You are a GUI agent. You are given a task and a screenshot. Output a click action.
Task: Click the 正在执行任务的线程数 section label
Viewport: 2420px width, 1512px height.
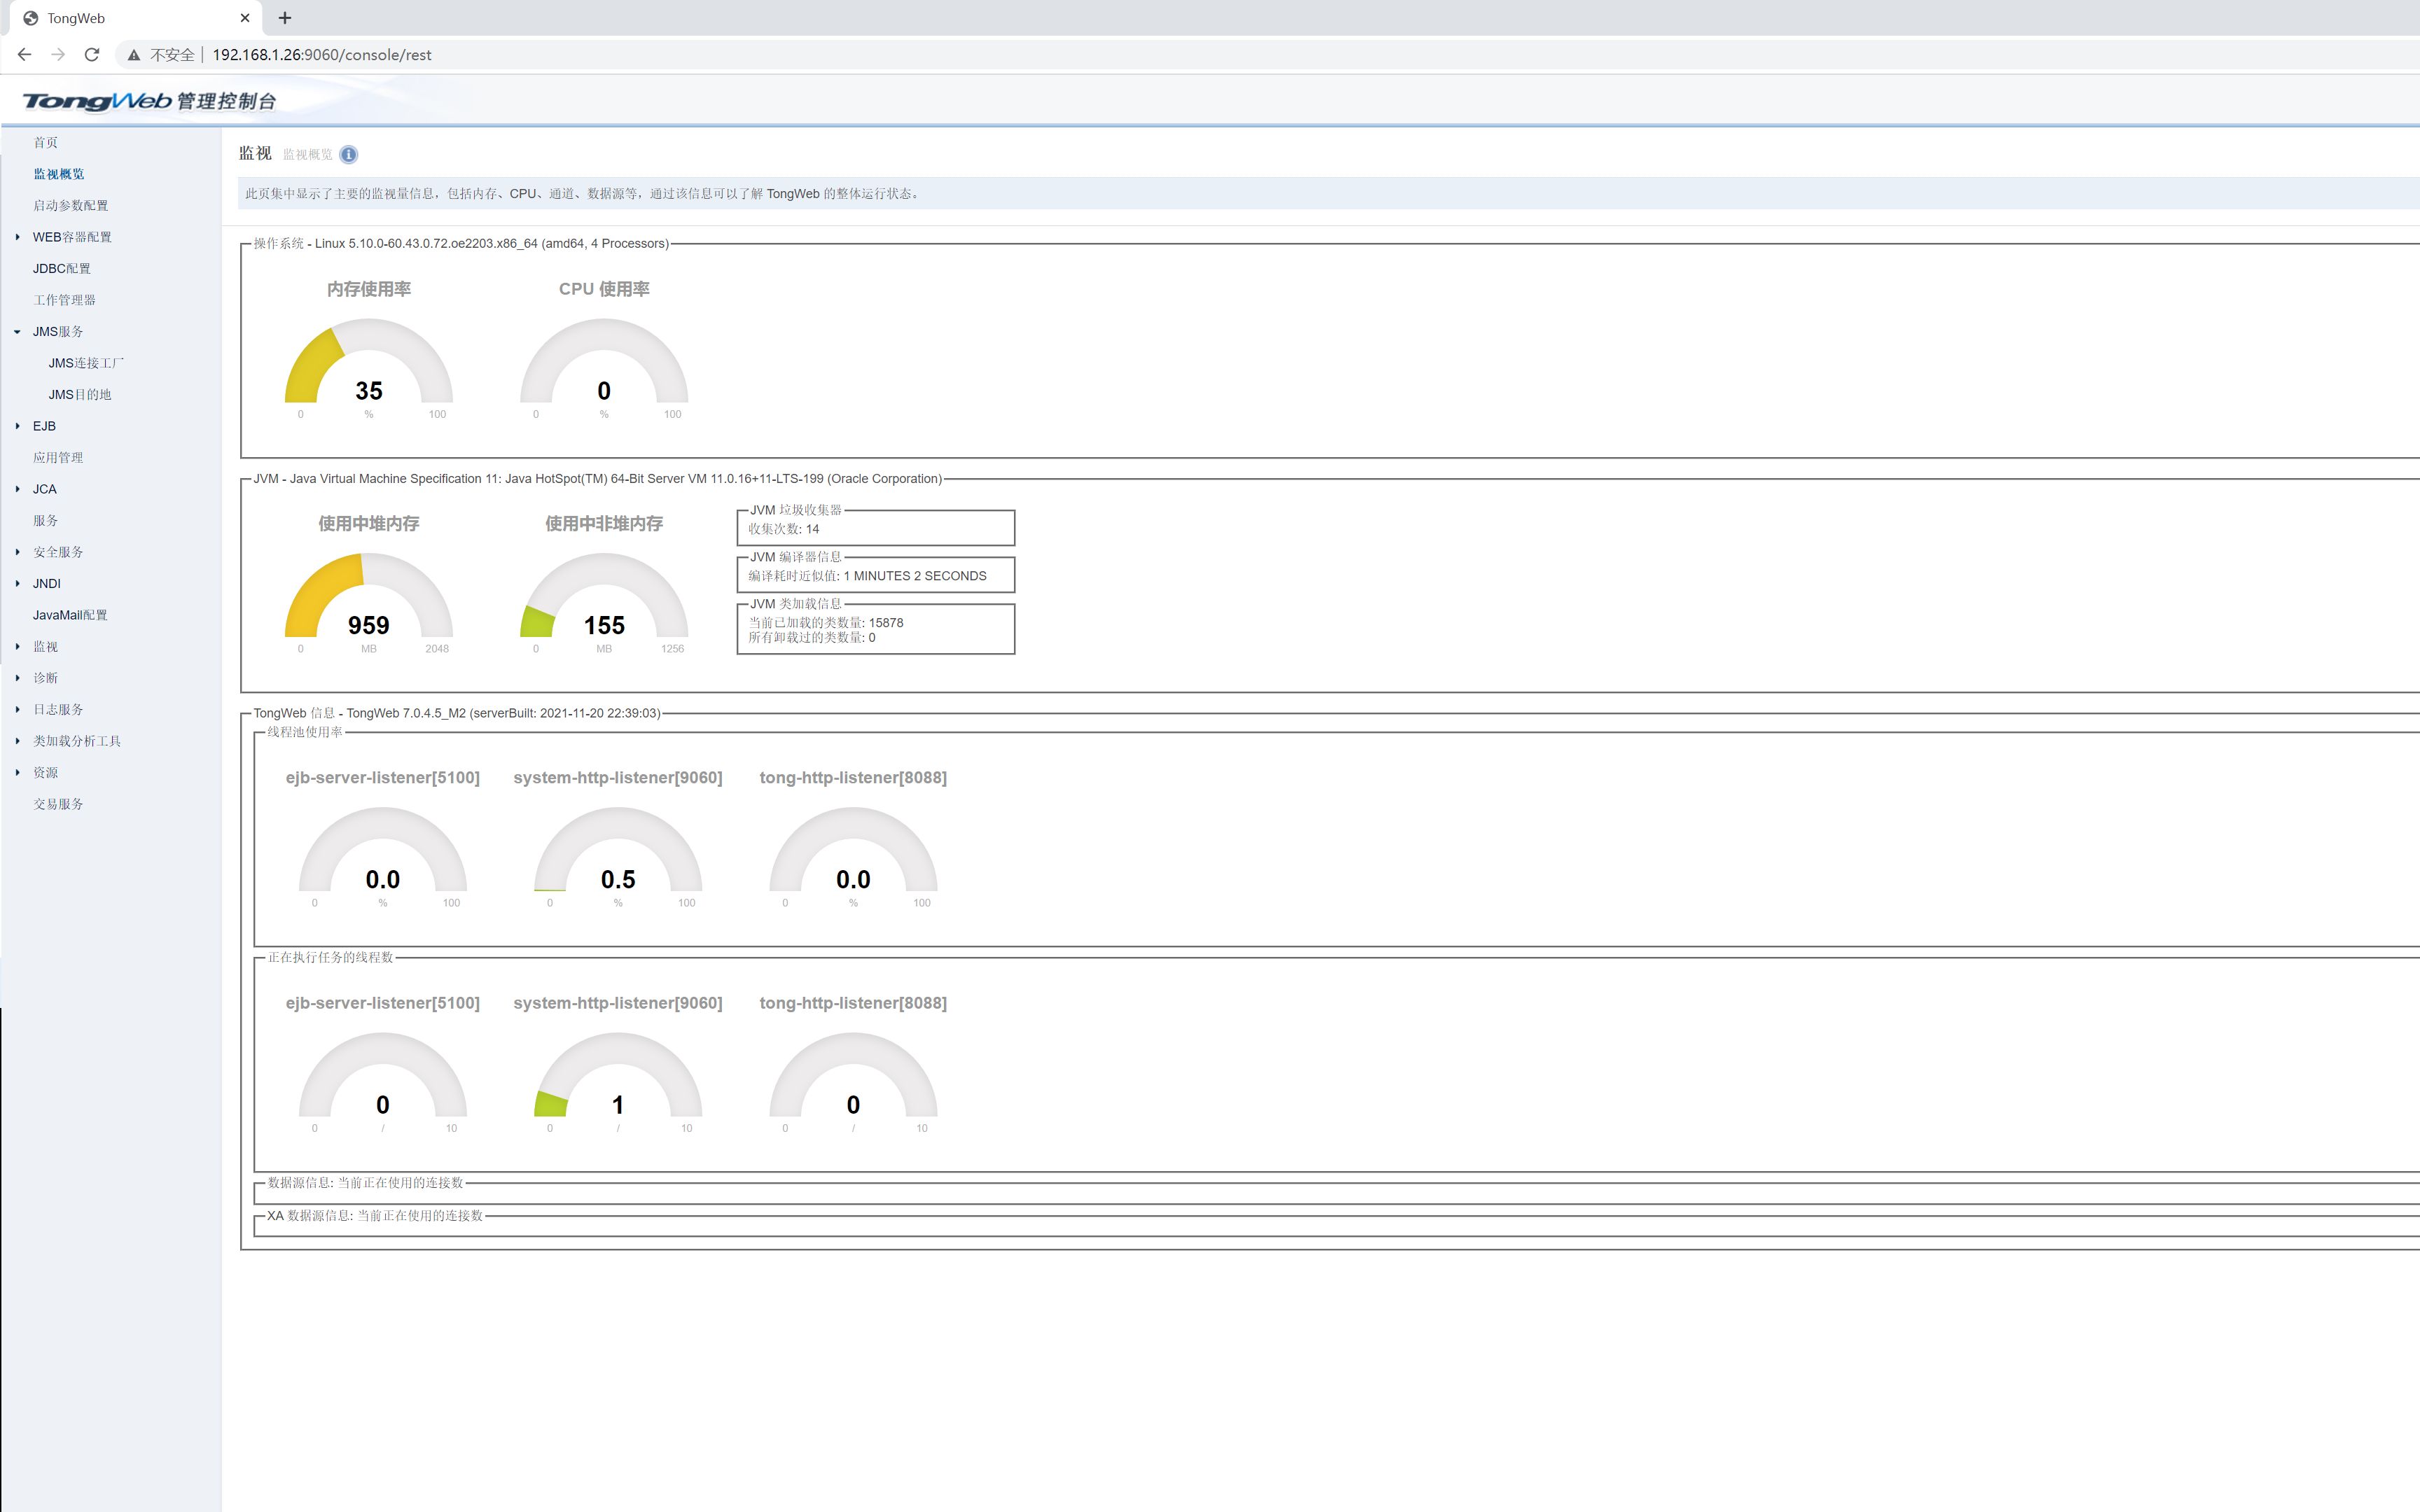330,957
